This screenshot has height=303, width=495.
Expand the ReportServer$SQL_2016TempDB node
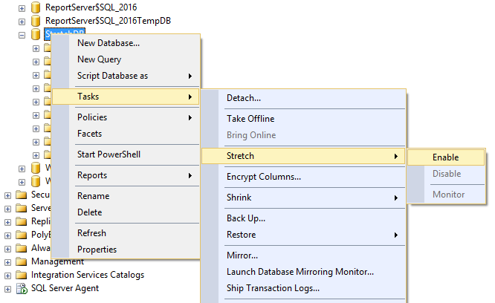click(22, 22)
